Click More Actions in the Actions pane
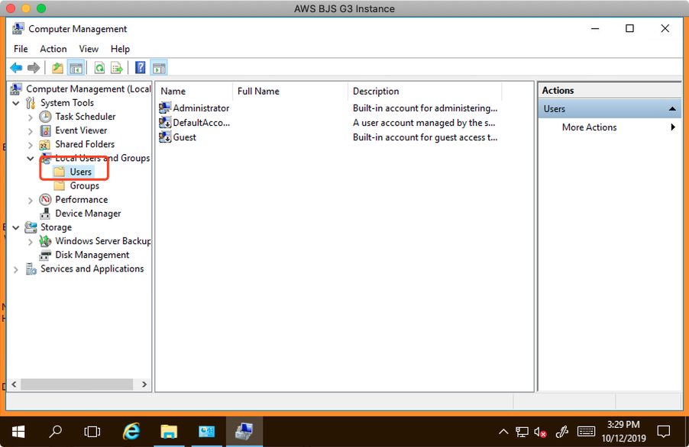This screenshot has height=447, width=689. (589, 127)
